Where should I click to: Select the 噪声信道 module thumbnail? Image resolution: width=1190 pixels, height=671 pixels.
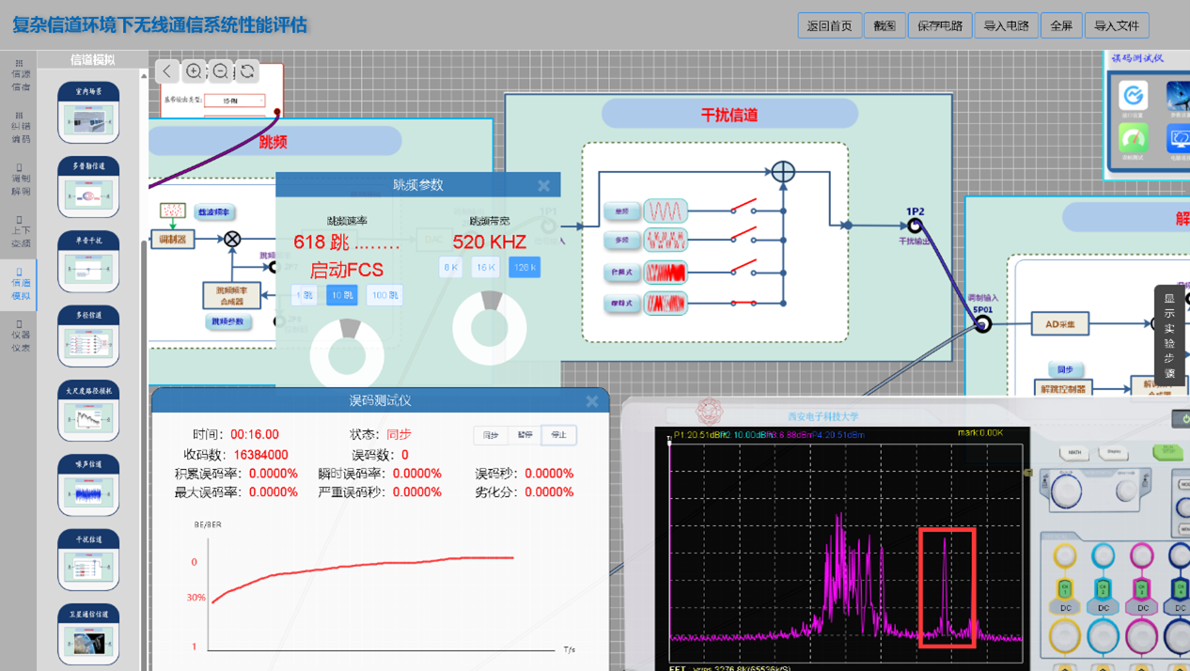[x=88, y=486]
